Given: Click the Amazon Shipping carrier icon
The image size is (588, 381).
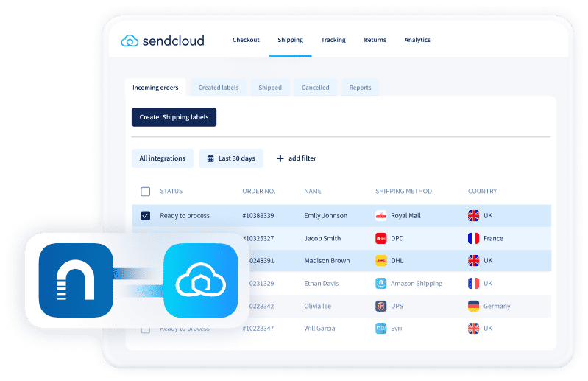Looking at the screenshot, I should click(380, 283).
